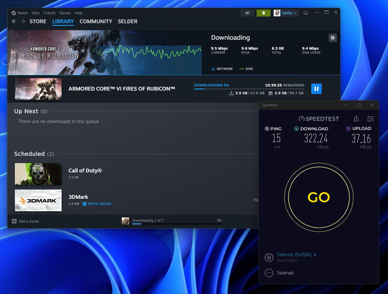Screen dimensions: 388x294
Task: Switch to the STORE tab
Action: (38, 21)
